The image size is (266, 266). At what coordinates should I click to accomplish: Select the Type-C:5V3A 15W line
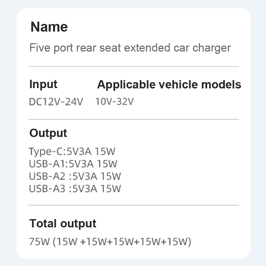(72, 152)
